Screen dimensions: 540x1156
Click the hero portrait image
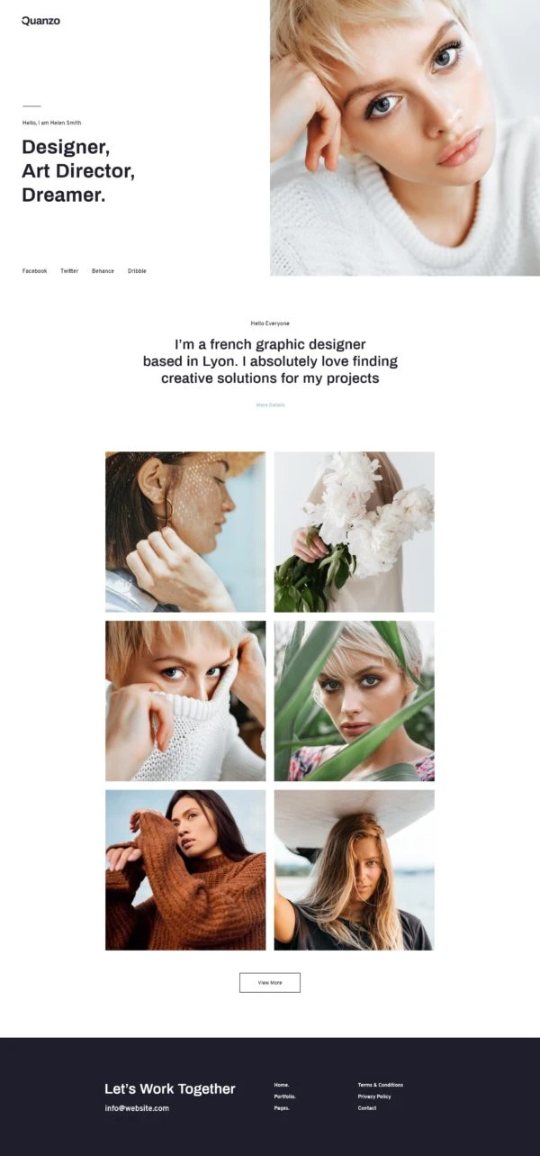click(x=405, y=138)
